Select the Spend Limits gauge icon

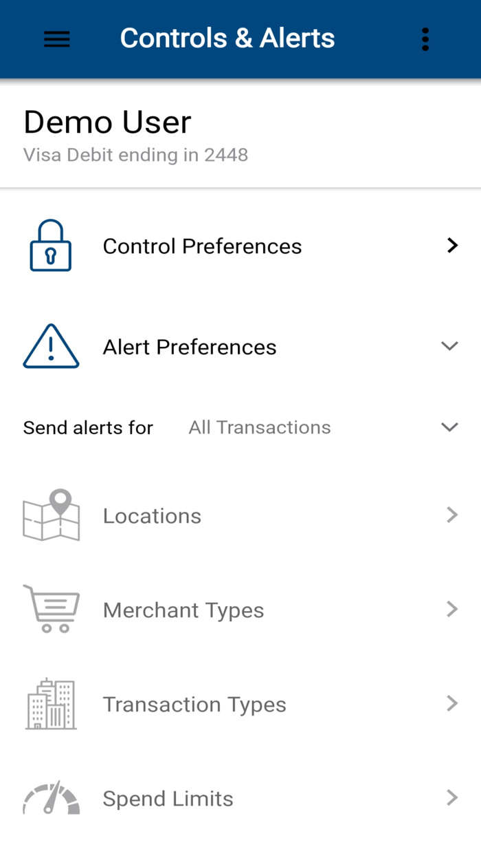(x=51, y=798)
